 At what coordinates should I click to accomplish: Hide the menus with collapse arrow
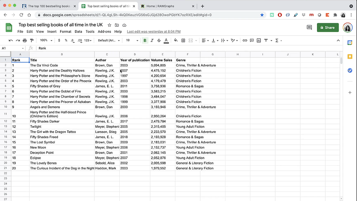(338, 41)
